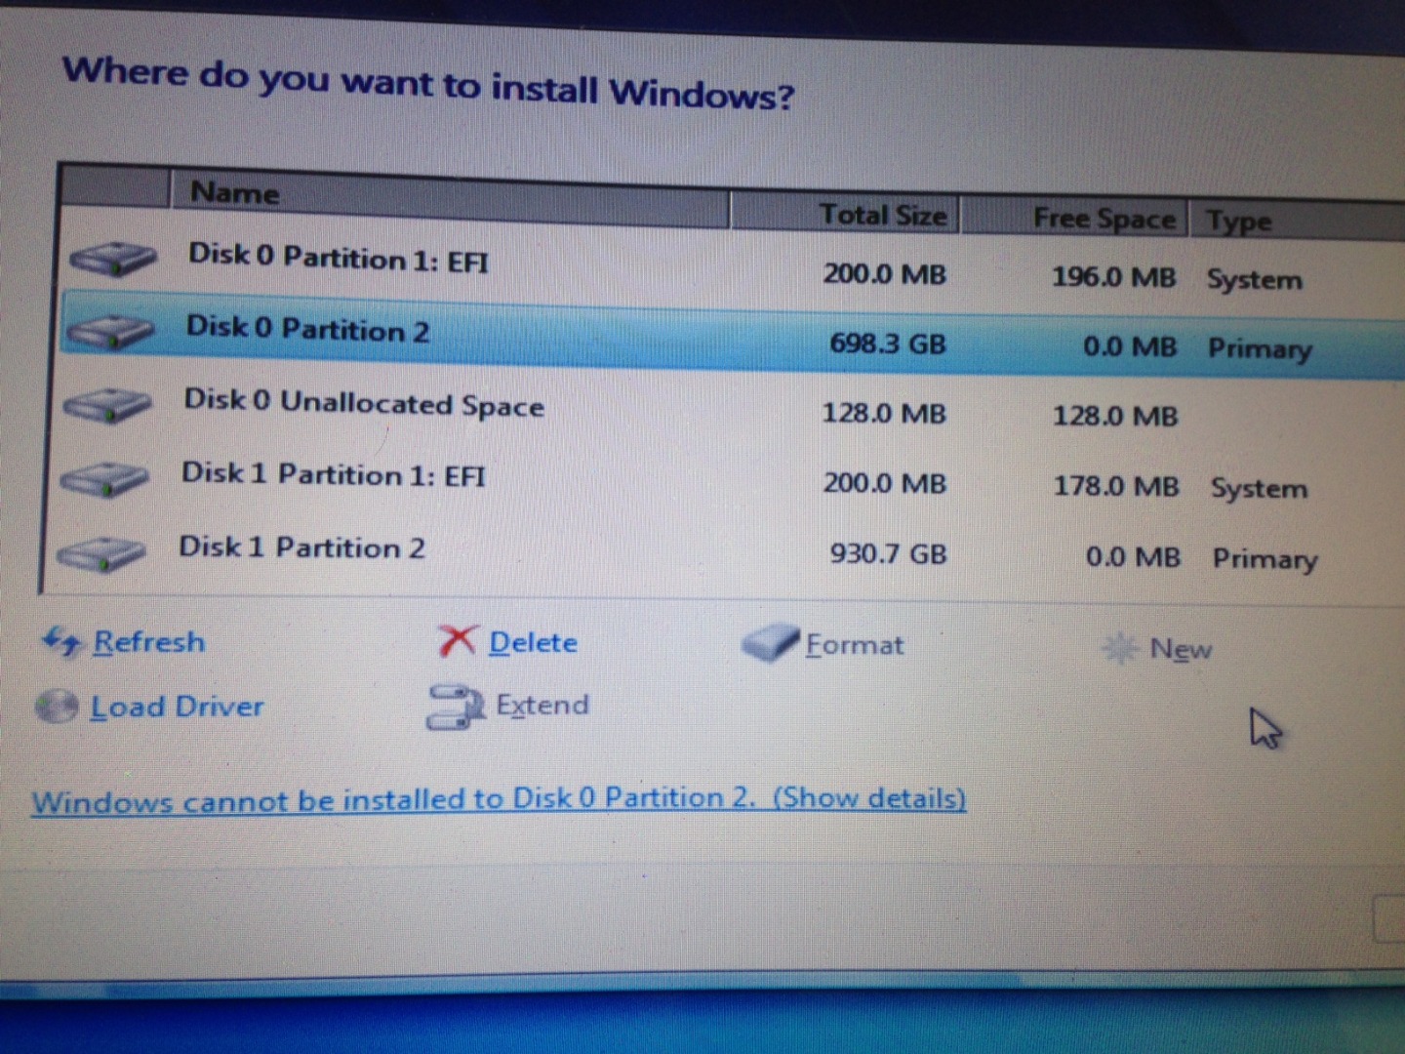1405x1054 pixels.
Task: Select Disk 1 Partition 1: EFI row
Action: [732, 481]
